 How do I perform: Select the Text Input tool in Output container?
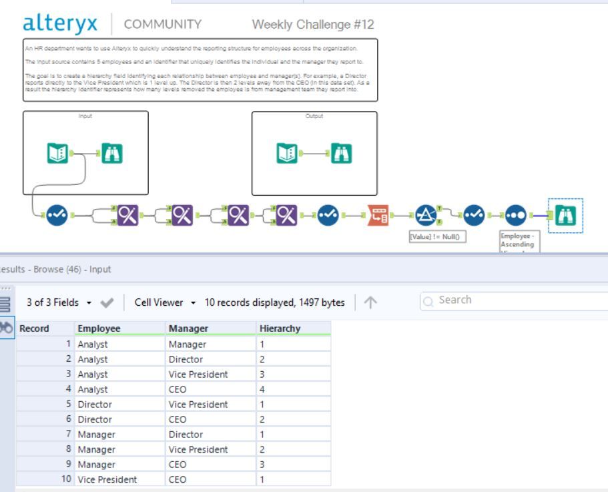pos(287,153)
